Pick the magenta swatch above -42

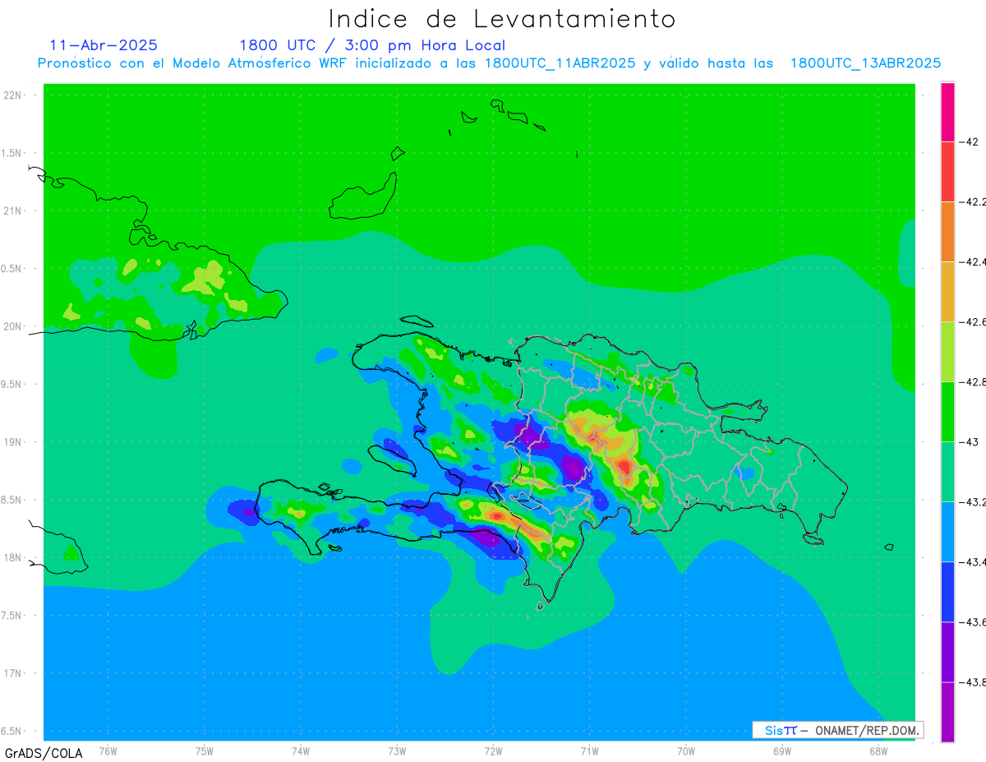(x=947, y=112)
